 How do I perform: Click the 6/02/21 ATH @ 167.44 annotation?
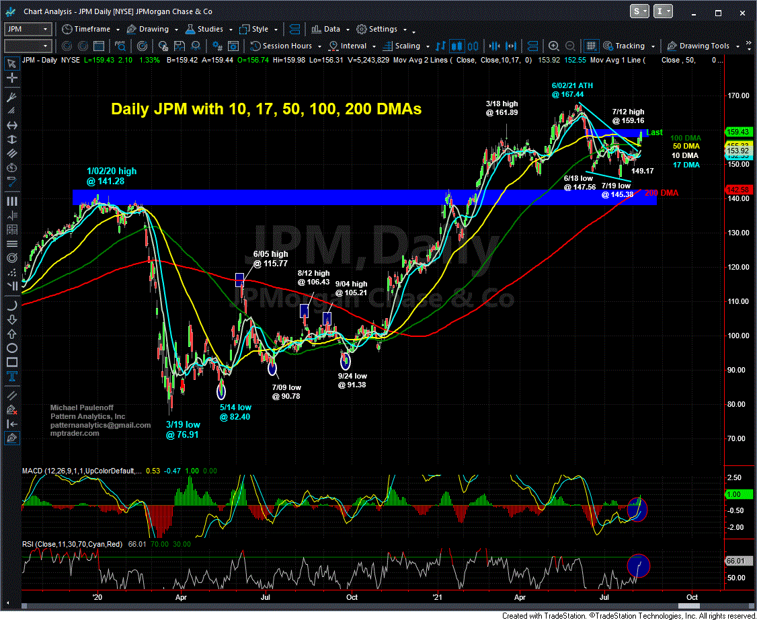pos(572,90)
